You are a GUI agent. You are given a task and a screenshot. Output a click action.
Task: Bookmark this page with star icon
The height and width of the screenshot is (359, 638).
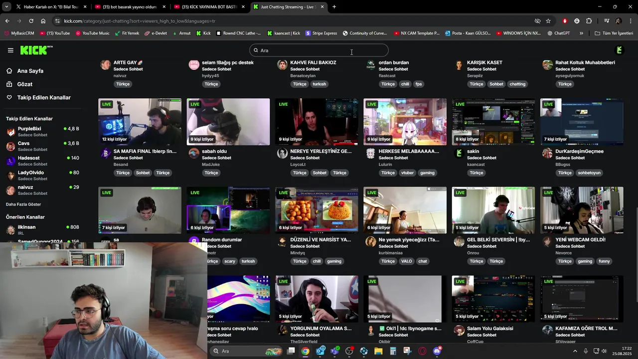548,21
